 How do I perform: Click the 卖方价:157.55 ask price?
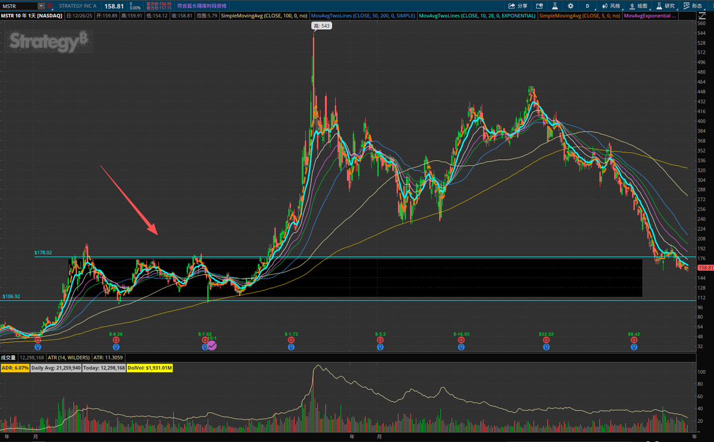[159, 8]
